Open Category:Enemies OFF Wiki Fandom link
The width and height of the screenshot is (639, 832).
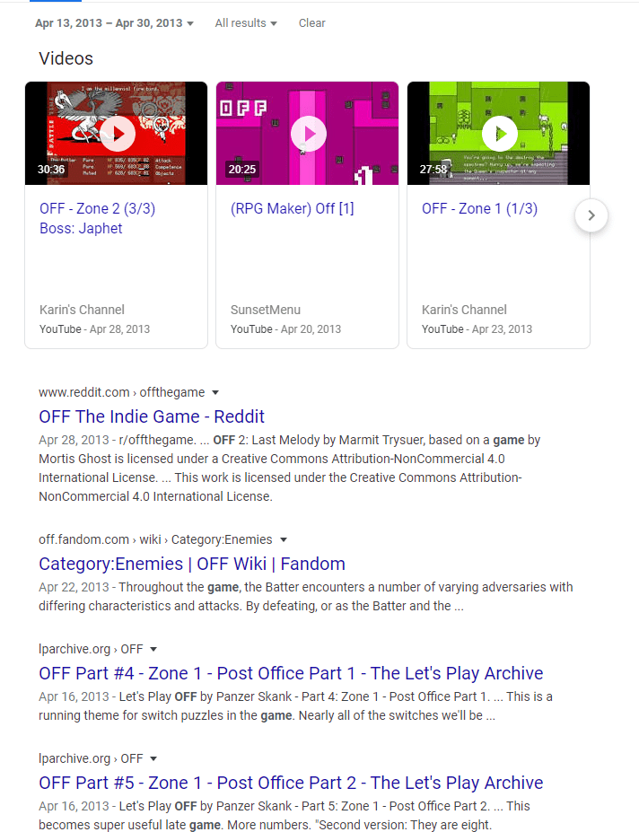click(x=192, y=564)
